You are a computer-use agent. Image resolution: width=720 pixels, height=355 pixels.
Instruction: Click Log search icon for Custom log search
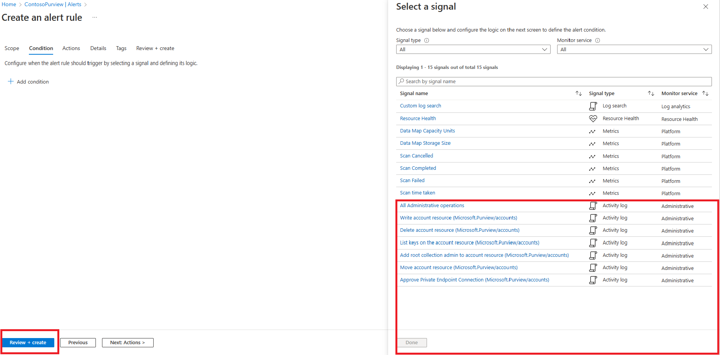(x=593, y=106)
